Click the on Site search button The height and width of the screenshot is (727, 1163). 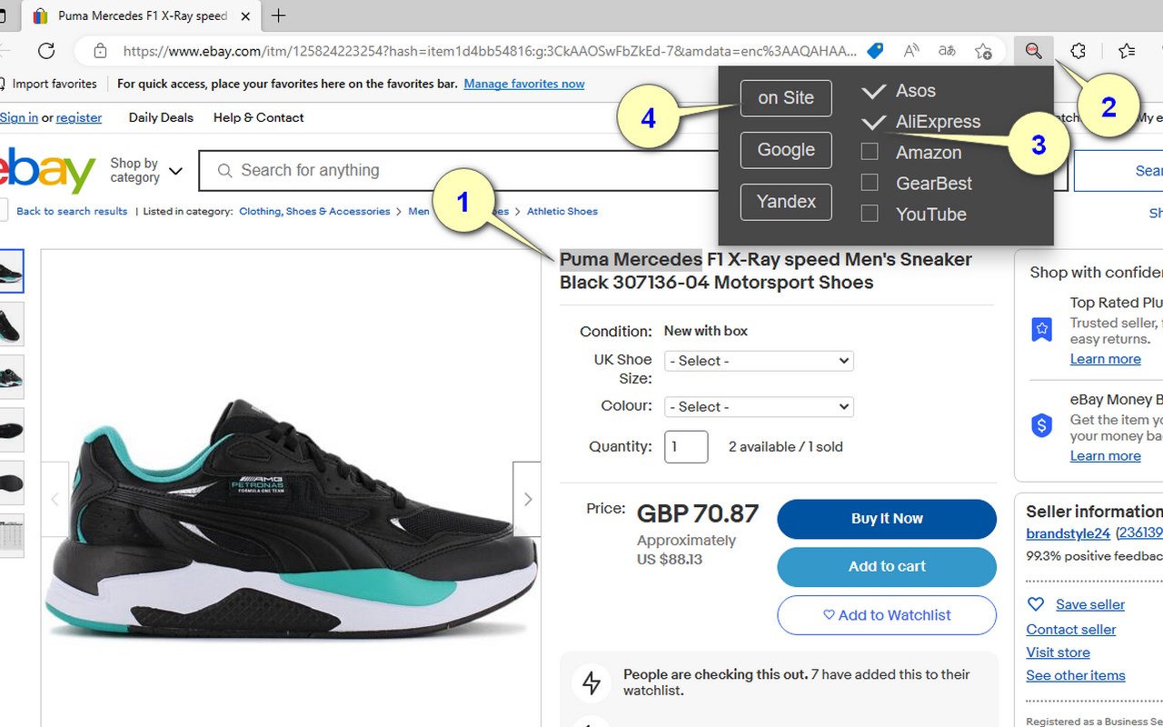786,98
